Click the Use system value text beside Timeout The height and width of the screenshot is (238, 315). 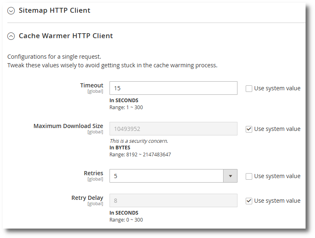tap(277, 88)
